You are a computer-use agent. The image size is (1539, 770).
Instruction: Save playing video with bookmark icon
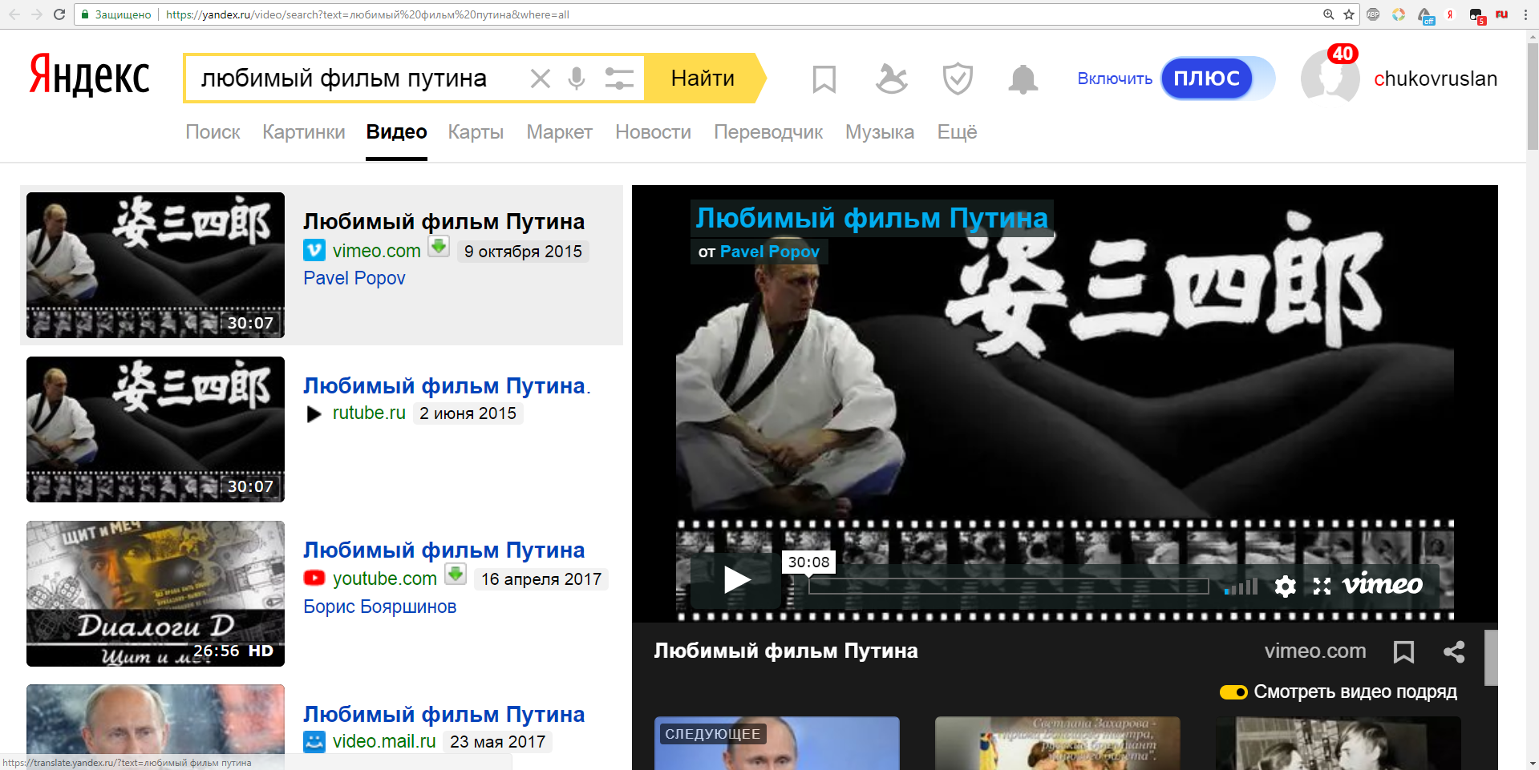(x=1403, y=651)
